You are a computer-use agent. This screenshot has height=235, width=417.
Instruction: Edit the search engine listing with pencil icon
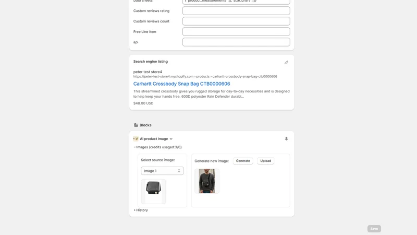coord(286,62)
